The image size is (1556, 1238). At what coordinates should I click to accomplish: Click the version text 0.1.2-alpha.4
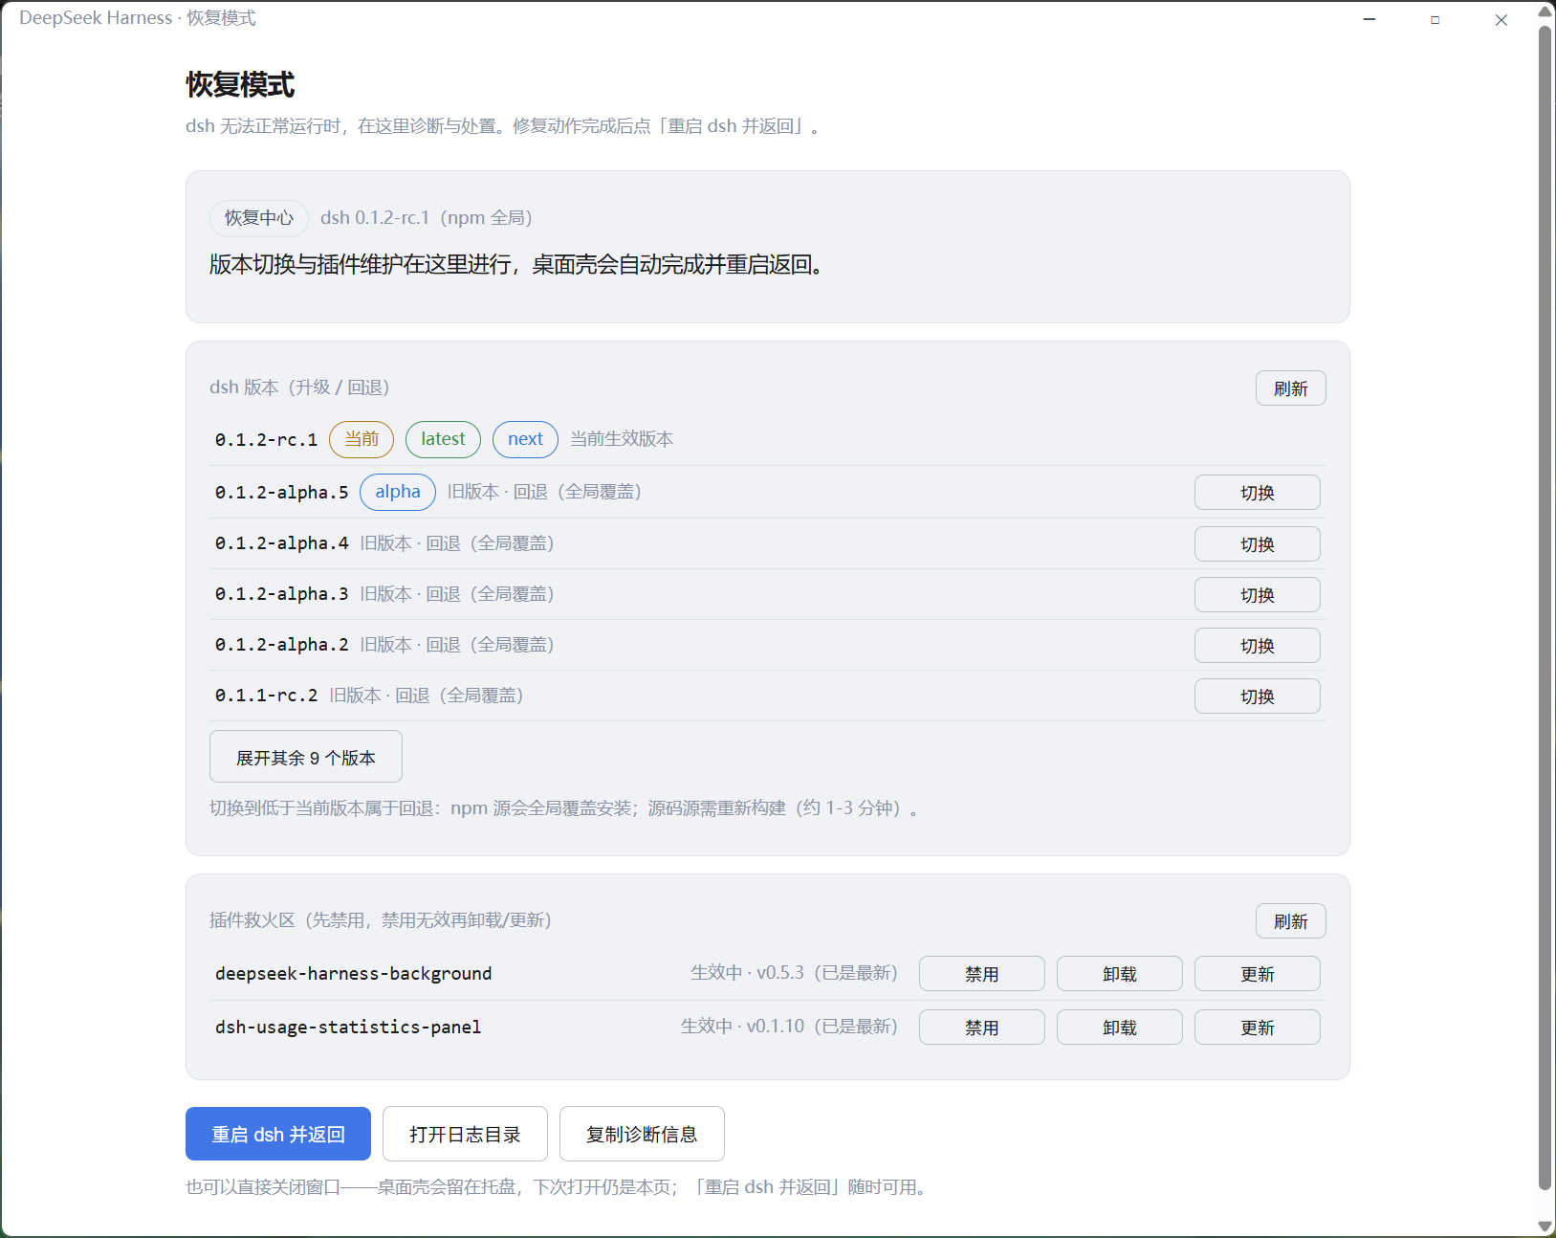click(281, 543)
